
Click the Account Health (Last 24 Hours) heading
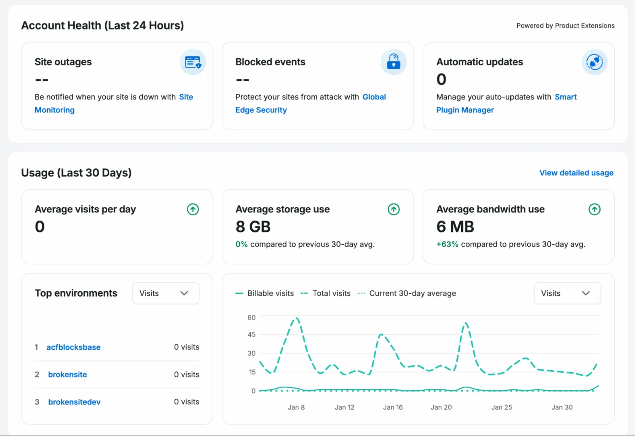[x=102, y=25]
